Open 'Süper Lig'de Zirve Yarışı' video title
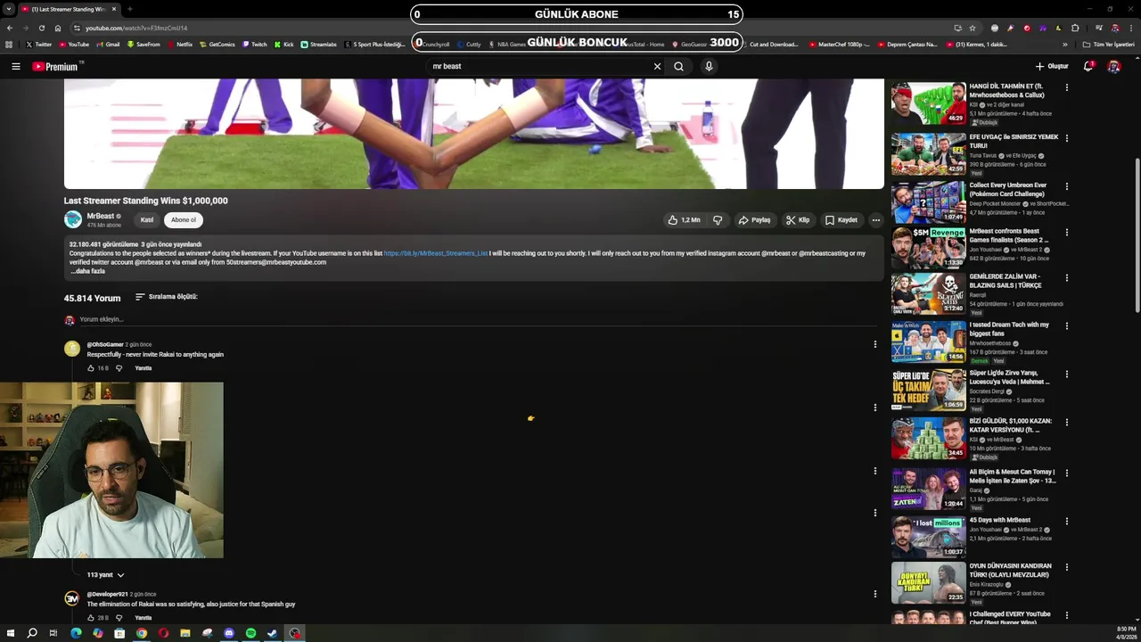Viewport: 1141px width, 642px height. click(x=1009, y=377)
